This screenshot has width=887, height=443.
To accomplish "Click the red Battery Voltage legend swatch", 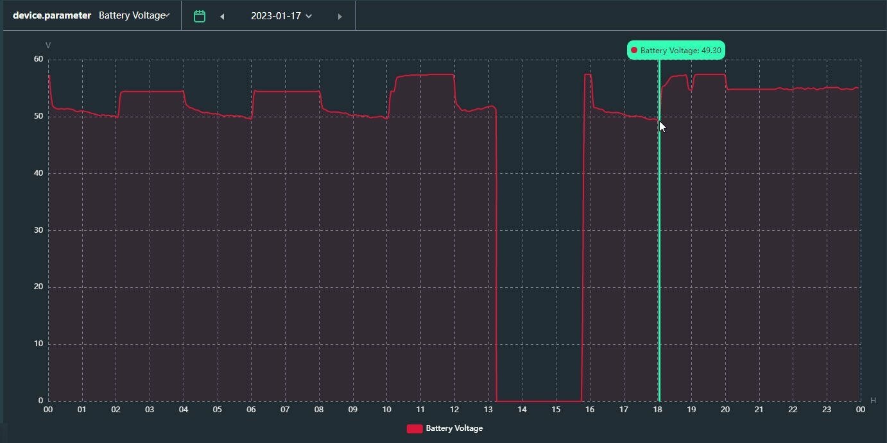I will (x=415, y=428).
